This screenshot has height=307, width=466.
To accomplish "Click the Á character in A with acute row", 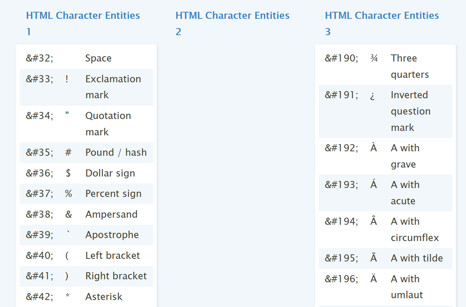I will [373, 185].
